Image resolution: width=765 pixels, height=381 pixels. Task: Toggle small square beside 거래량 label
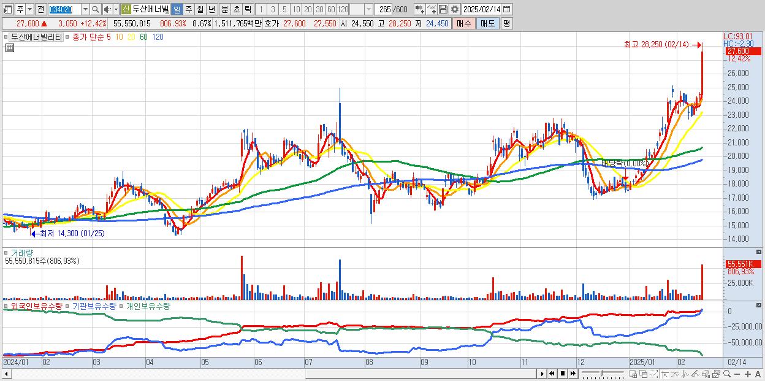coord(6,252)
